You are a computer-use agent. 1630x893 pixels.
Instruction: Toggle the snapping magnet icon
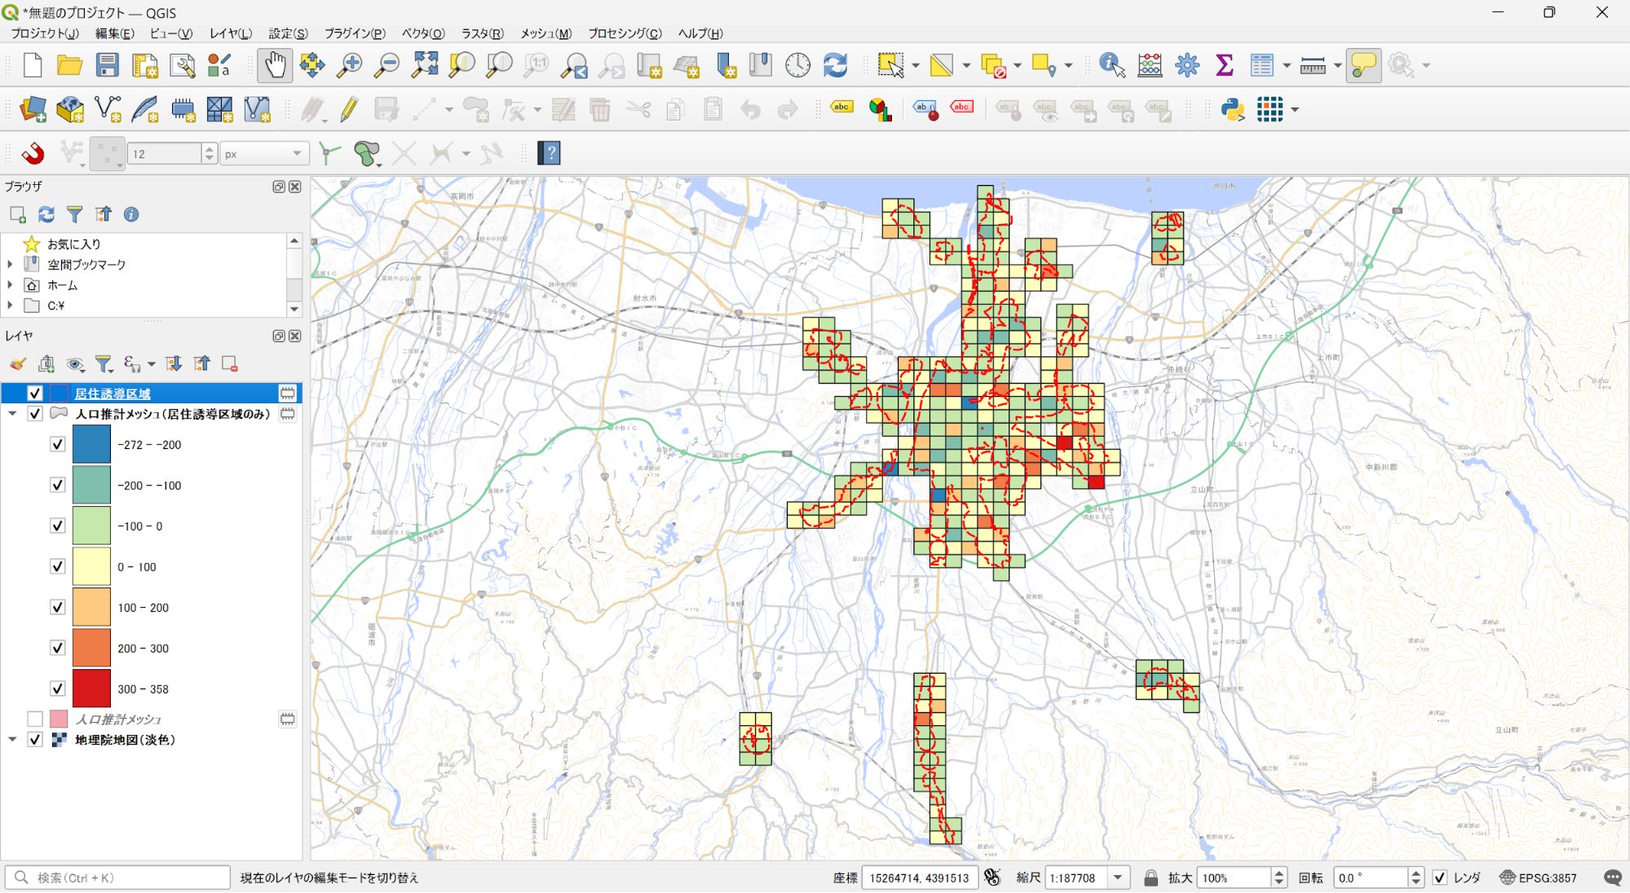tap(33, 153)
